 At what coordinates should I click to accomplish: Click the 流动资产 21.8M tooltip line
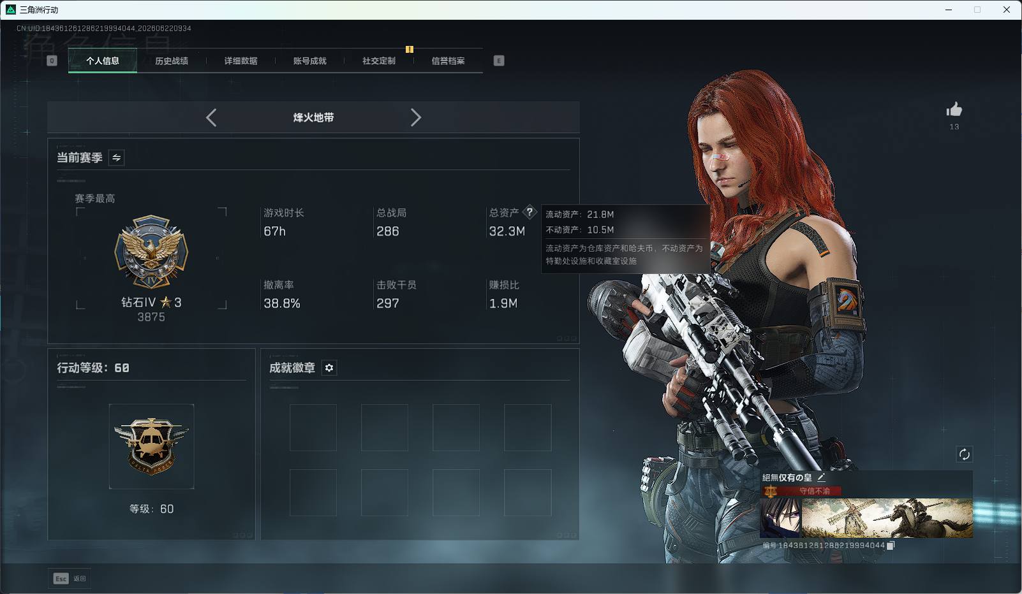(x=580, y=214)
